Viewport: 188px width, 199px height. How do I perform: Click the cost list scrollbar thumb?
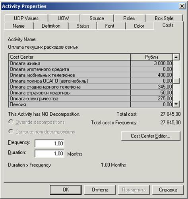coord(176,81)
